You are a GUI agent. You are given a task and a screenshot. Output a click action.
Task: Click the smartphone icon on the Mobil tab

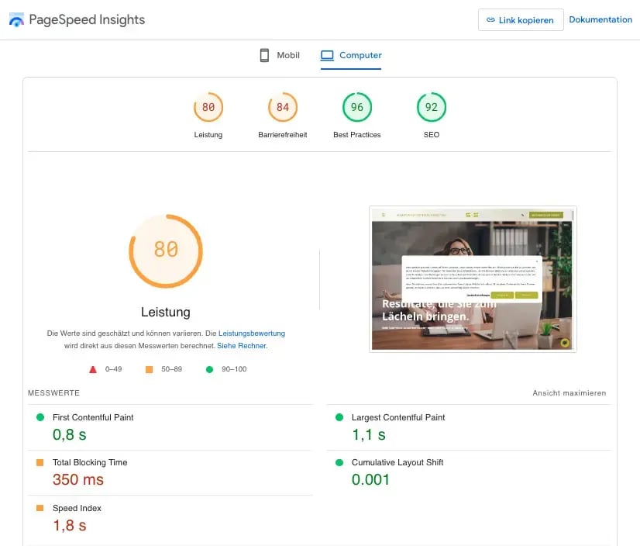(264, 55)
